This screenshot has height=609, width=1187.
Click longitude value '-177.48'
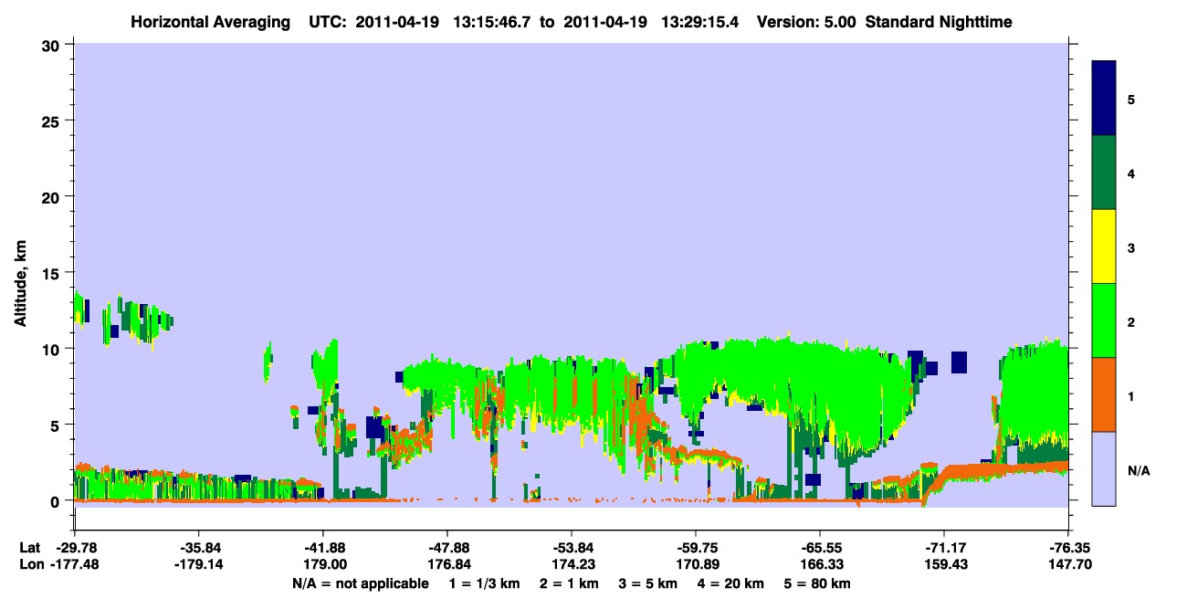pos(74,564)
